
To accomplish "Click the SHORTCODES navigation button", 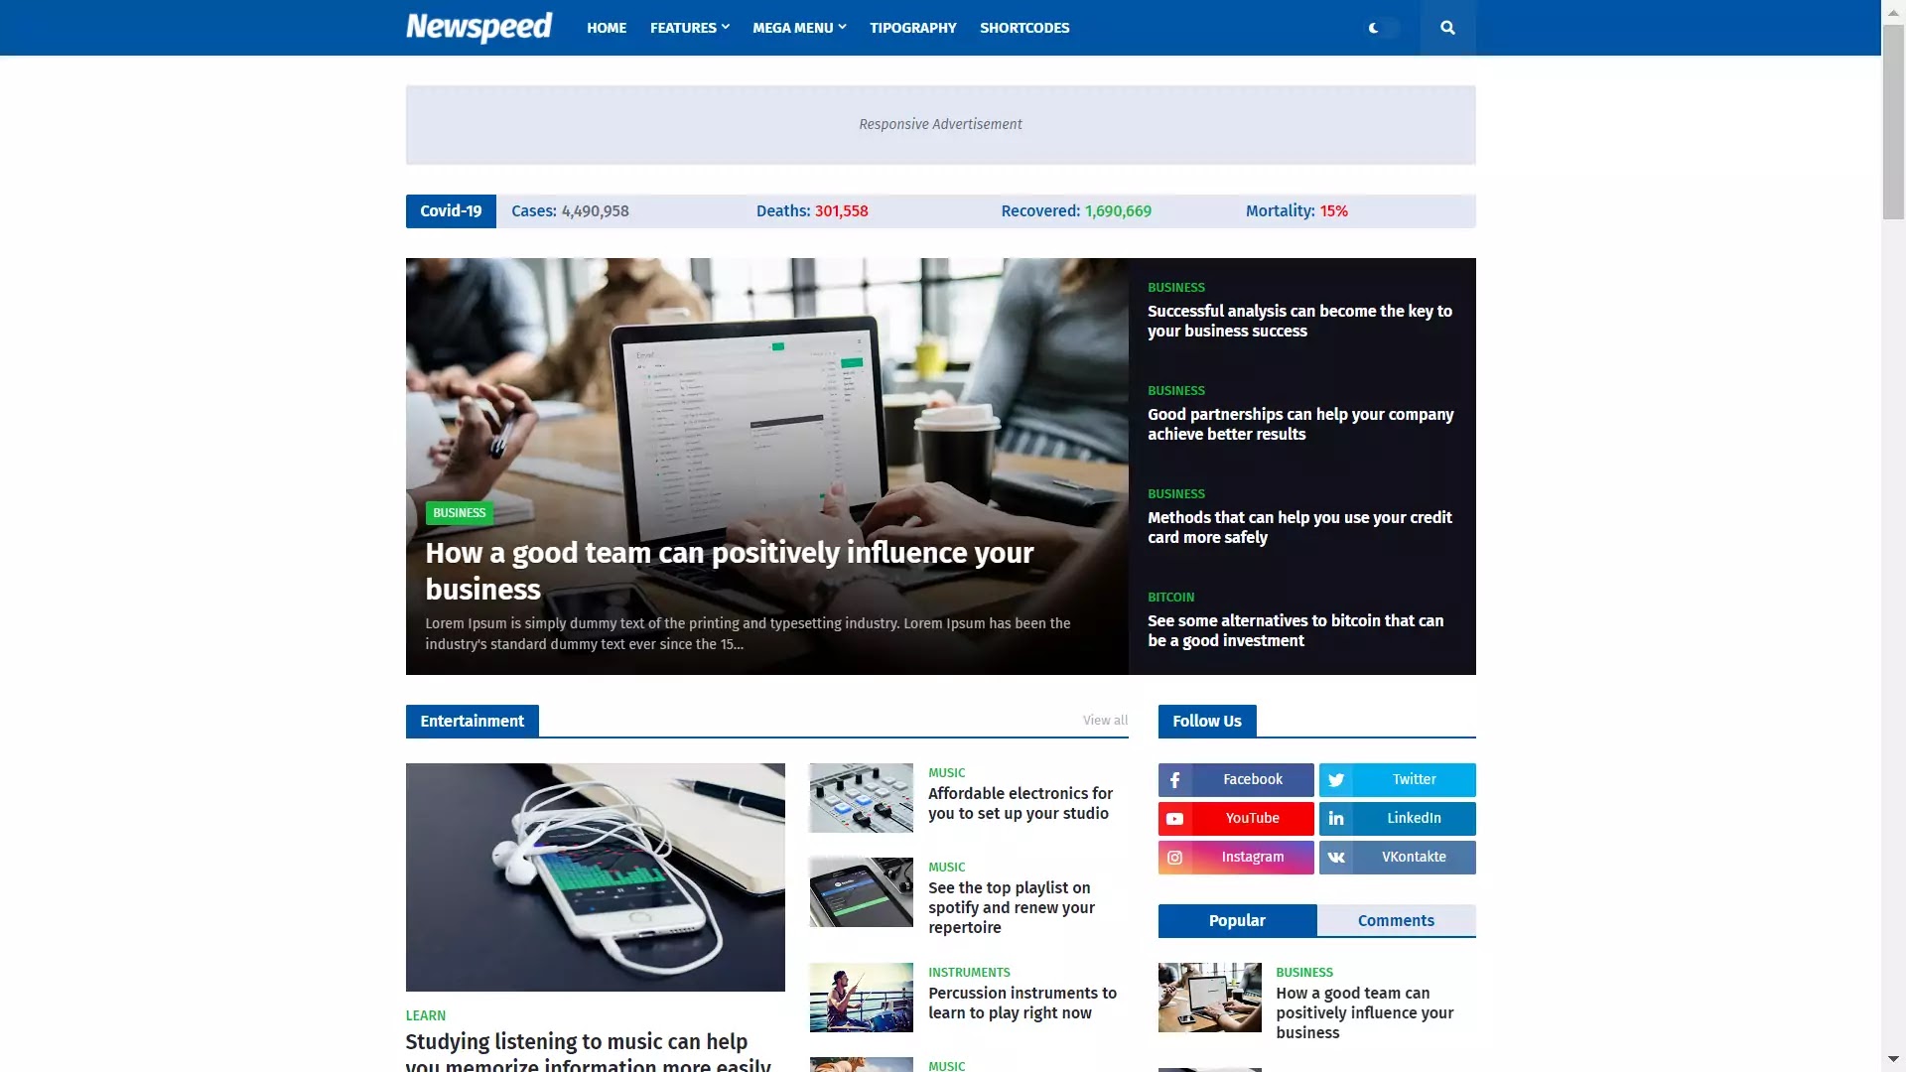I will pos(1025,26).
